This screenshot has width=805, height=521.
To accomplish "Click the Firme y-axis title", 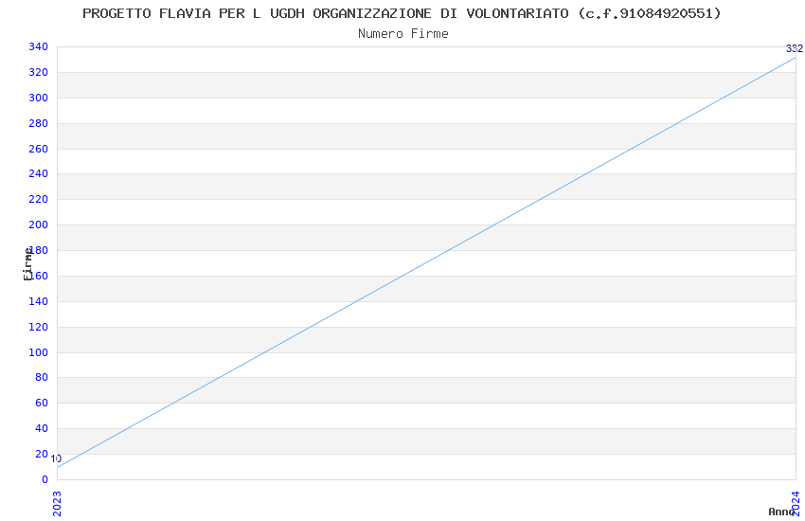I will point(27,264).
